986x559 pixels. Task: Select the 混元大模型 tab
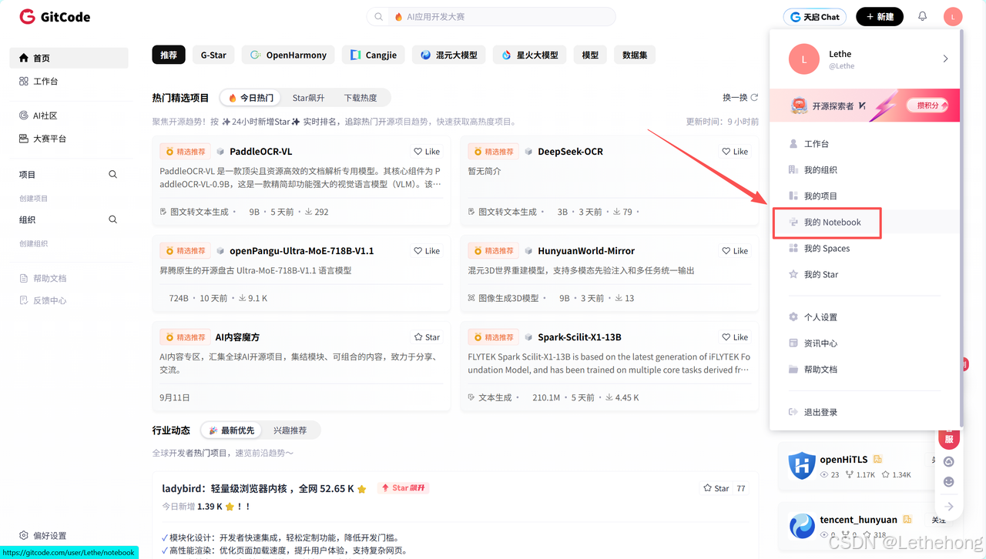[x=448, y=55]
